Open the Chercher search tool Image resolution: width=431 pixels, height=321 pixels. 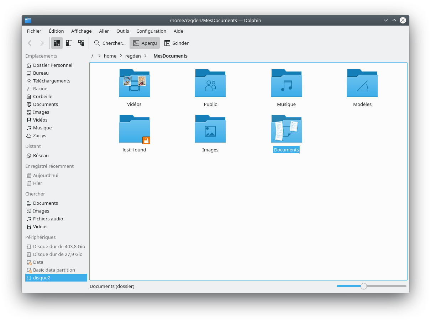tap(110, 43)
